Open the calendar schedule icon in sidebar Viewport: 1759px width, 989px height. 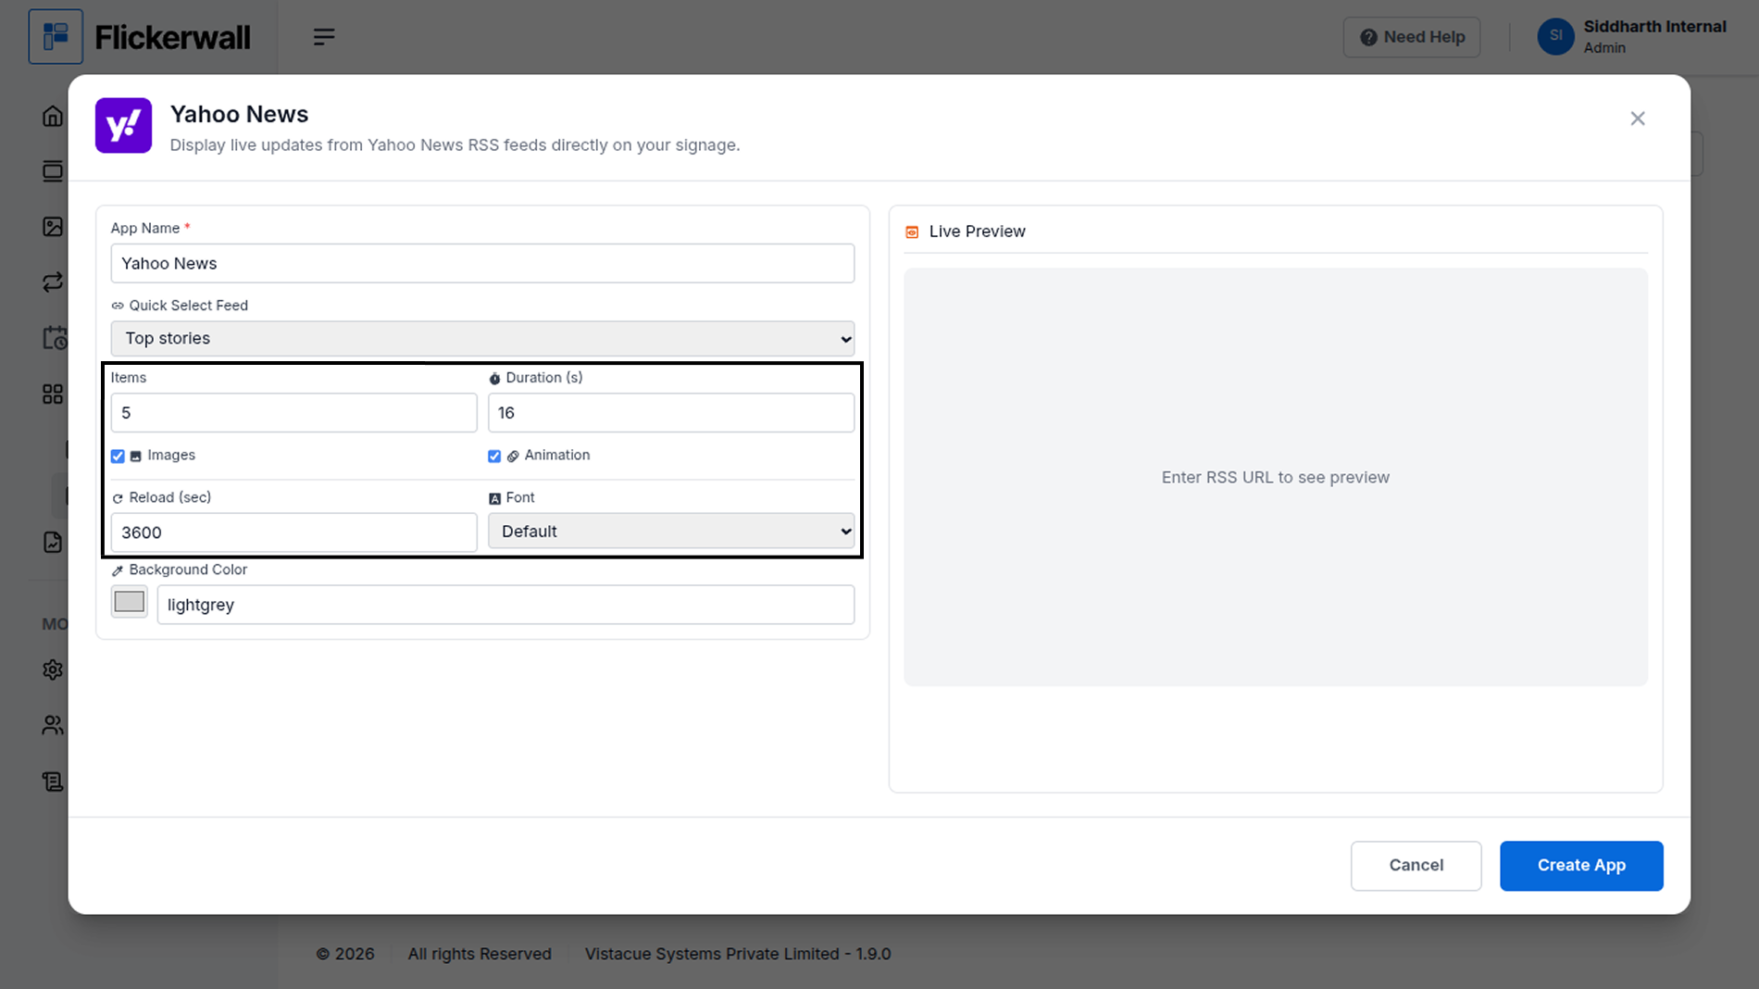pyautogui.click(x=55, y=338)
